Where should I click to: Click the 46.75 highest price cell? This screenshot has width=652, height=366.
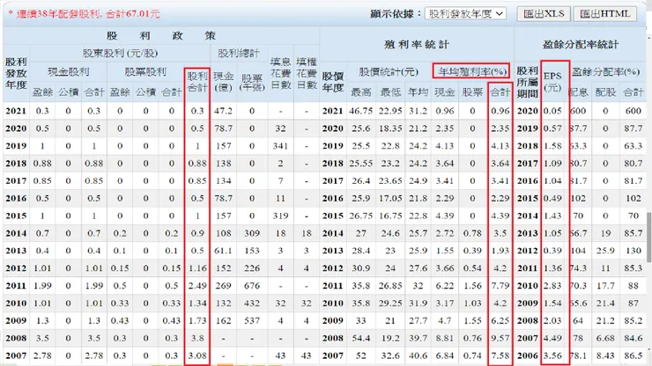361,111
